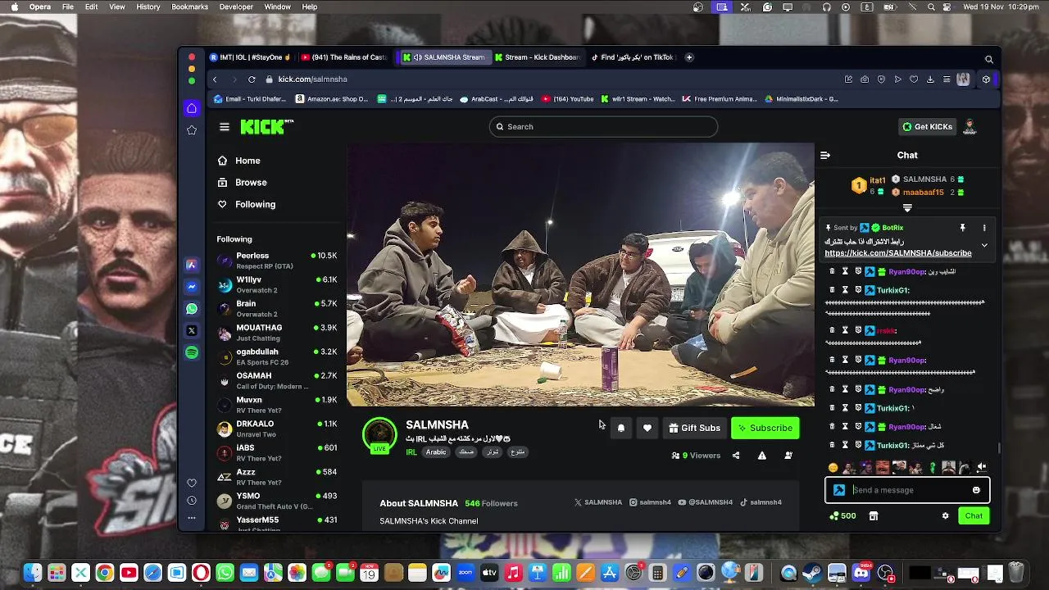Image resolution: width=1049 pixels, height=590 pixels.
Task: Open SALMNSHA X social link
Action: click(x=598, y=502)
